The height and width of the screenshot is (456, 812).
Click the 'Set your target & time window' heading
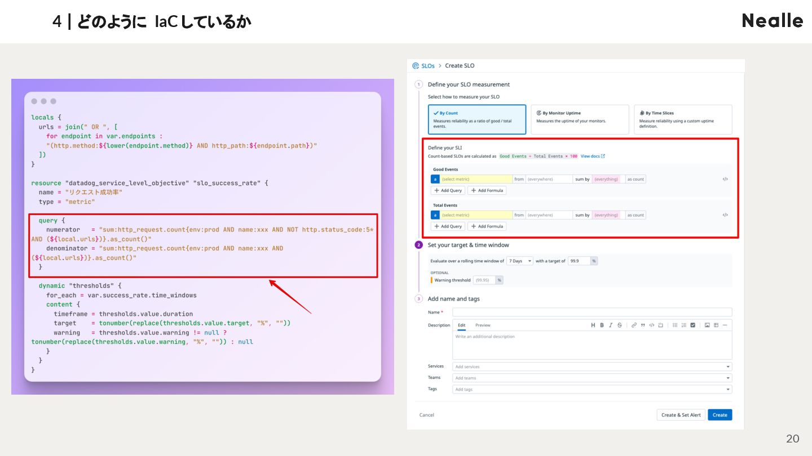[x=468, y=245]
